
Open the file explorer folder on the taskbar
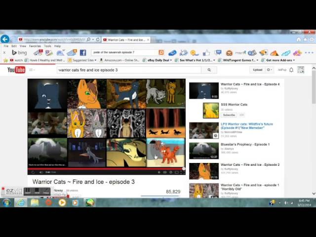35,202
